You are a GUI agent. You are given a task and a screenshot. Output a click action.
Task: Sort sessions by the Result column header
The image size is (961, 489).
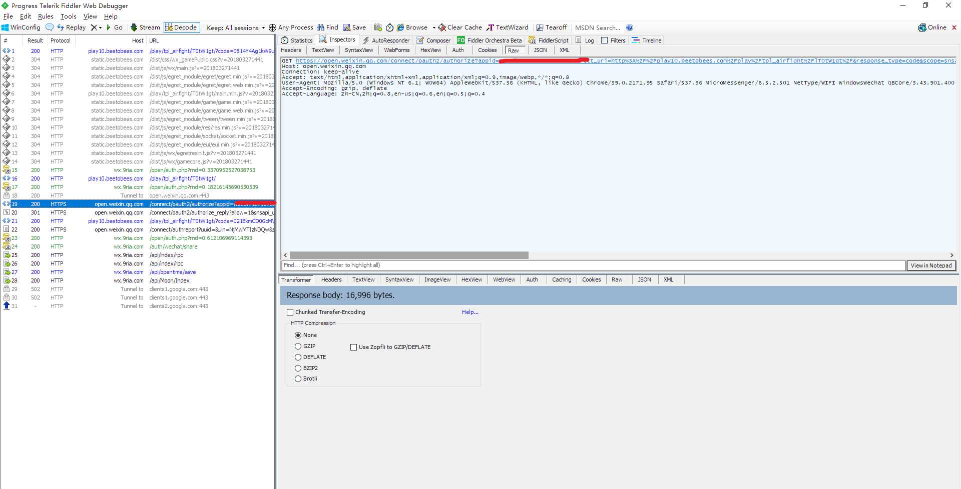(x=35, y=40)
